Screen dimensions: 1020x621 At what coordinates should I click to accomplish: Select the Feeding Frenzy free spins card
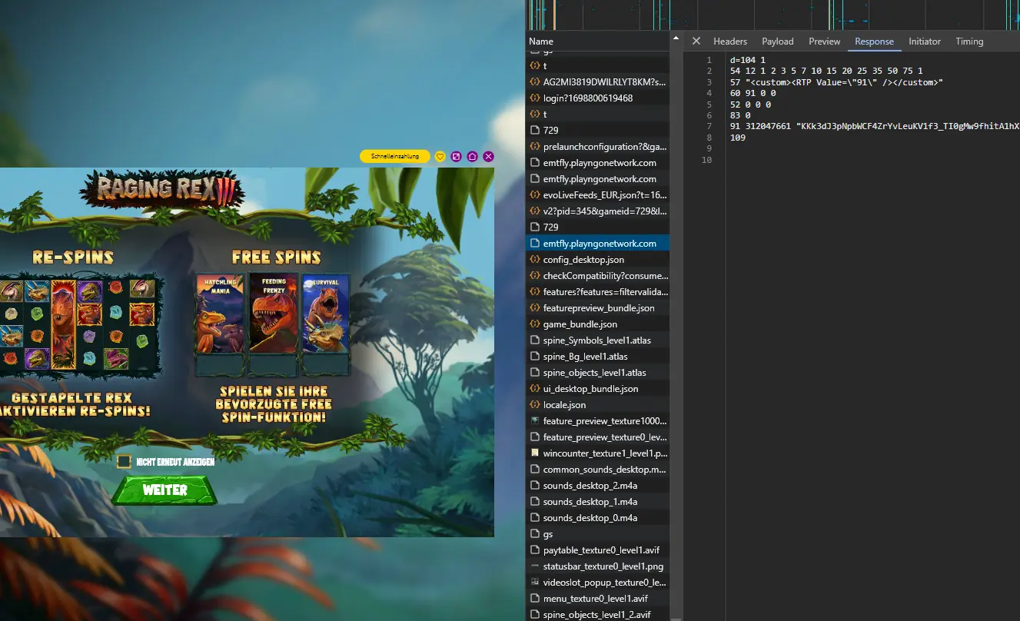click(274, 323)
